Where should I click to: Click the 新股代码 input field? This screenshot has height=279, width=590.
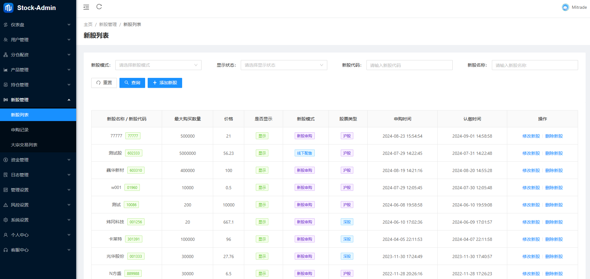pos(409,65)
